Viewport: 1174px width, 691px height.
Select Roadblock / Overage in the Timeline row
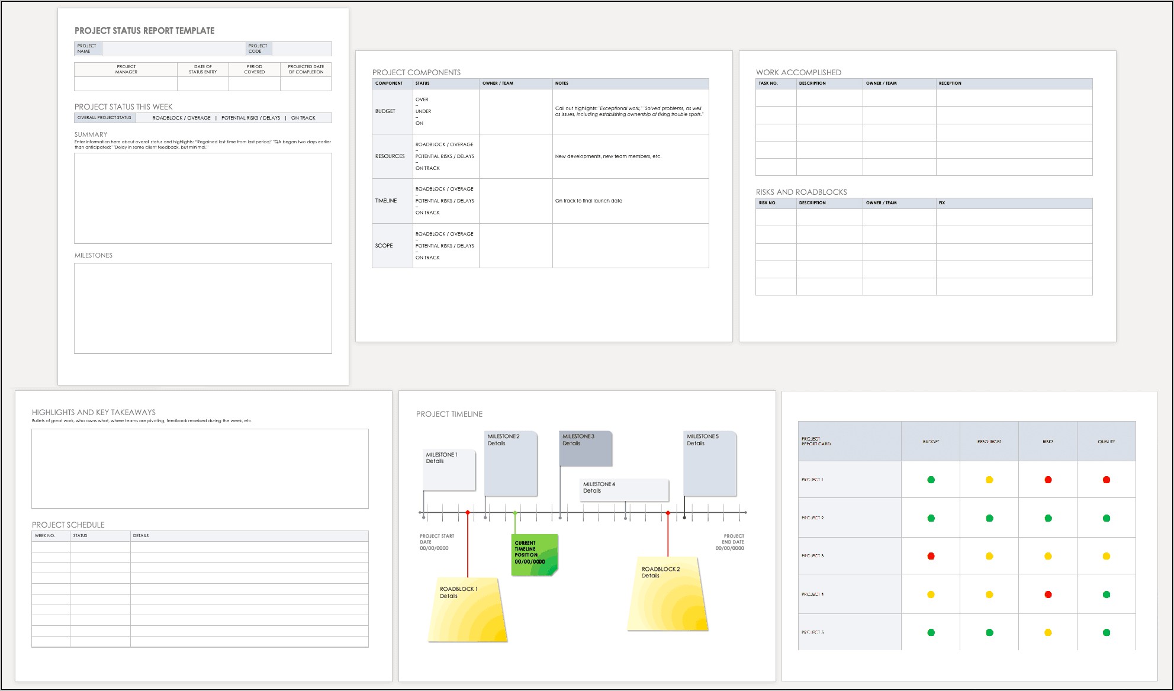point(444,189)
